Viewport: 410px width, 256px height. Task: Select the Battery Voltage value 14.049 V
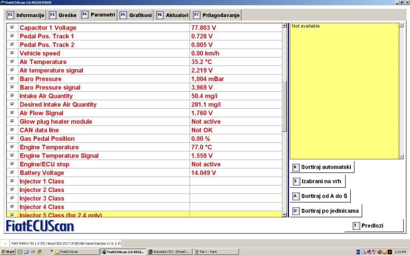pos(204,173)
